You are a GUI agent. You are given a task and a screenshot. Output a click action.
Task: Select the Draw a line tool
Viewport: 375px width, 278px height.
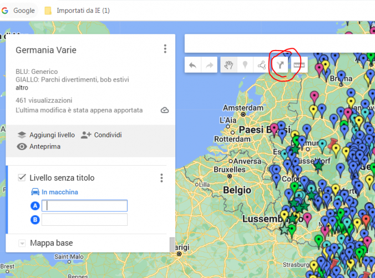click(261, 65)
